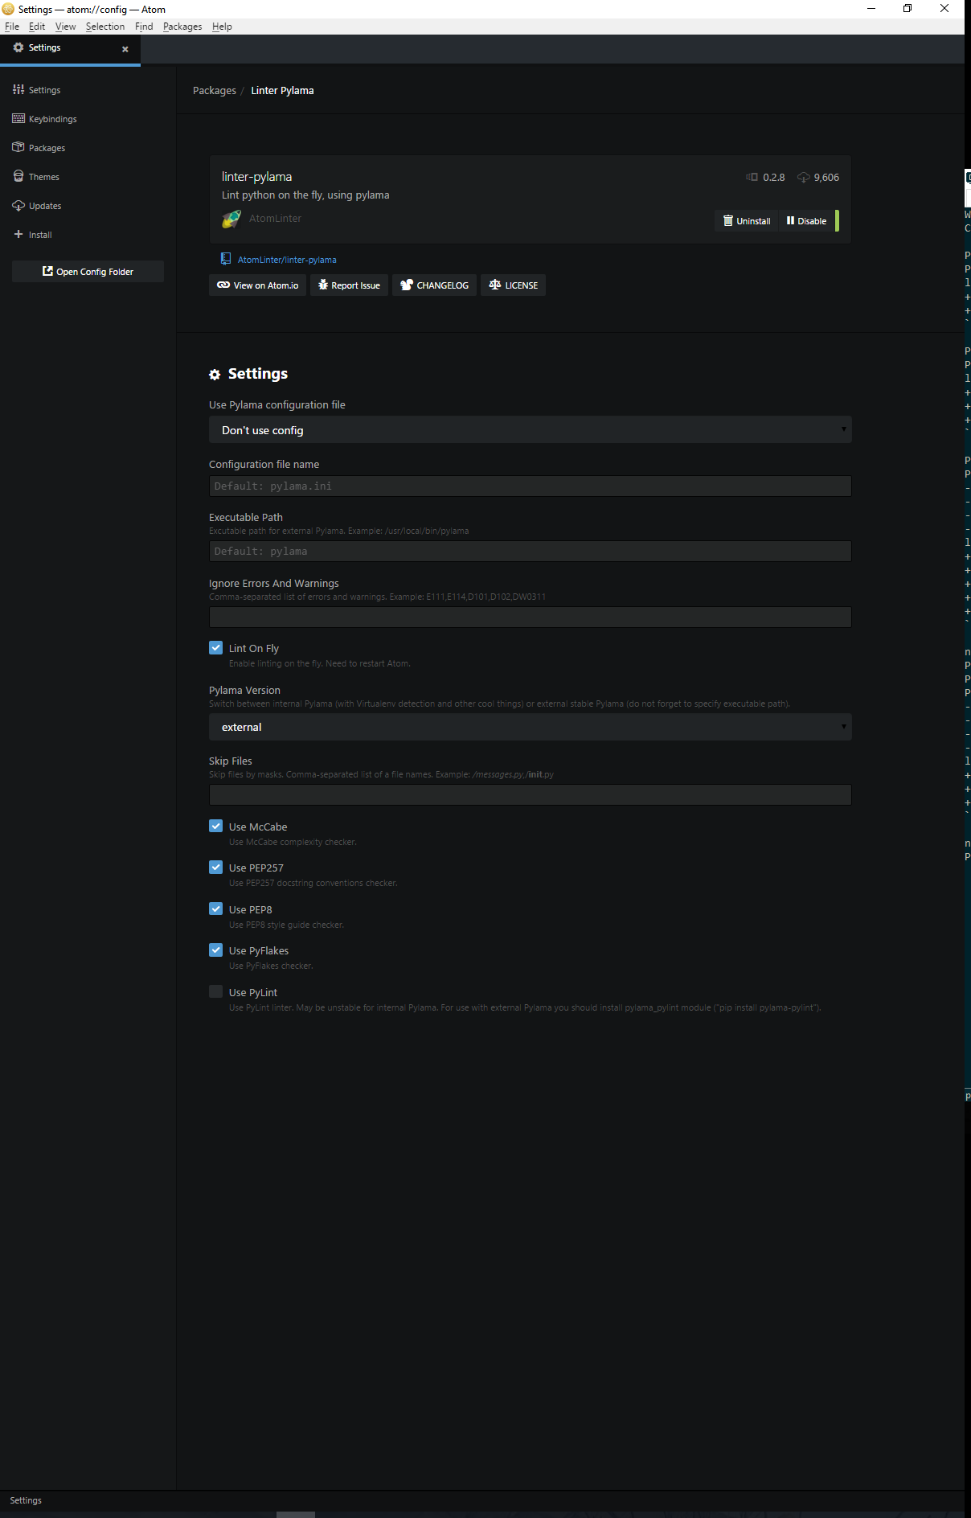This screenshot has height=1518, width=971.
Task: Toggle the Use PyFlakes checkbox
Action: tap(215, 950)
